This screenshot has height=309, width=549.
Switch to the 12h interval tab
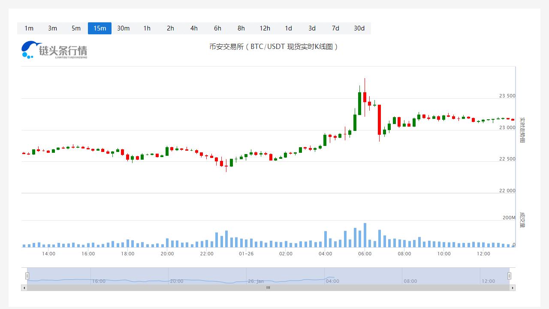(265, 28)
